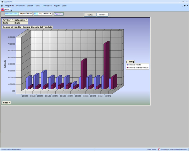Click the 2010/12 axis label
189x151 pixels.
[108, 96]
